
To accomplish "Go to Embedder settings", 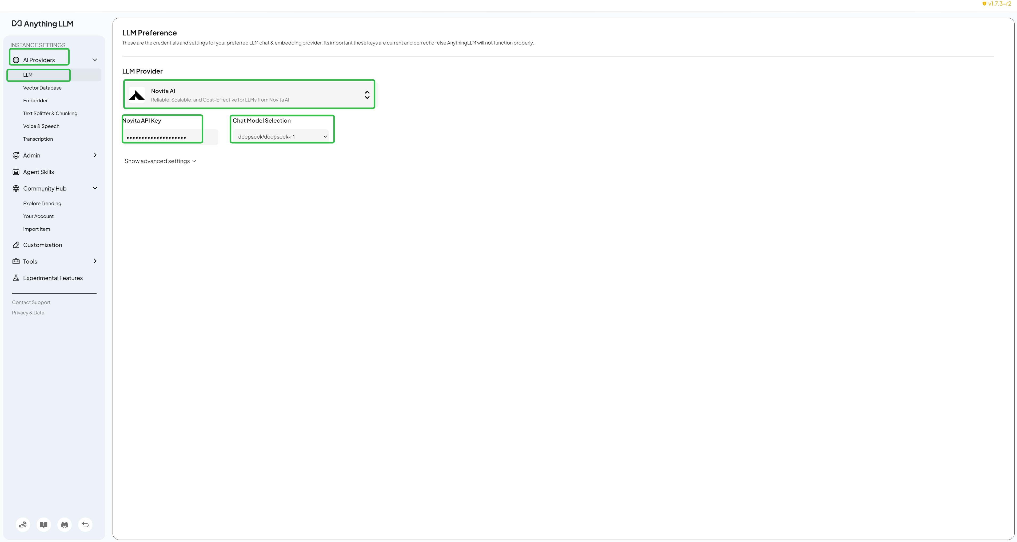I will pos(35,100).
